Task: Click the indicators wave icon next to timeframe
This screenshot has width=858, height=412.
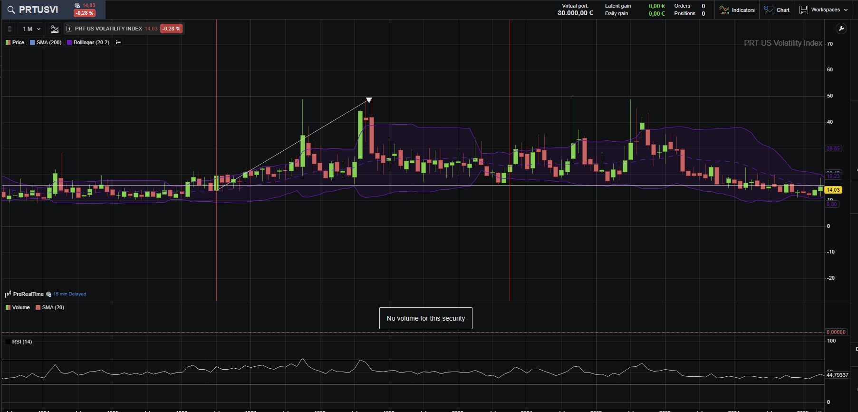Action: coord(55,29)
